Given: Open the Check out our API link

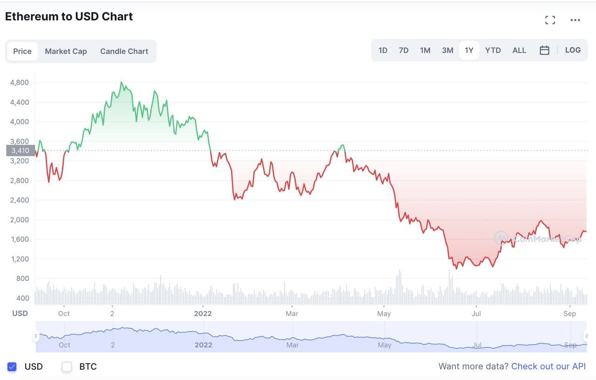Looking at the screenshot, I should pos(549,367).
